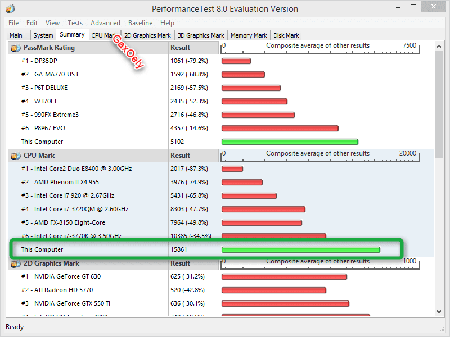Open the 3D Graphics Mark tab
Viewport: 450px width, 337px height.
pyautogui.click(x=201, y=35)
